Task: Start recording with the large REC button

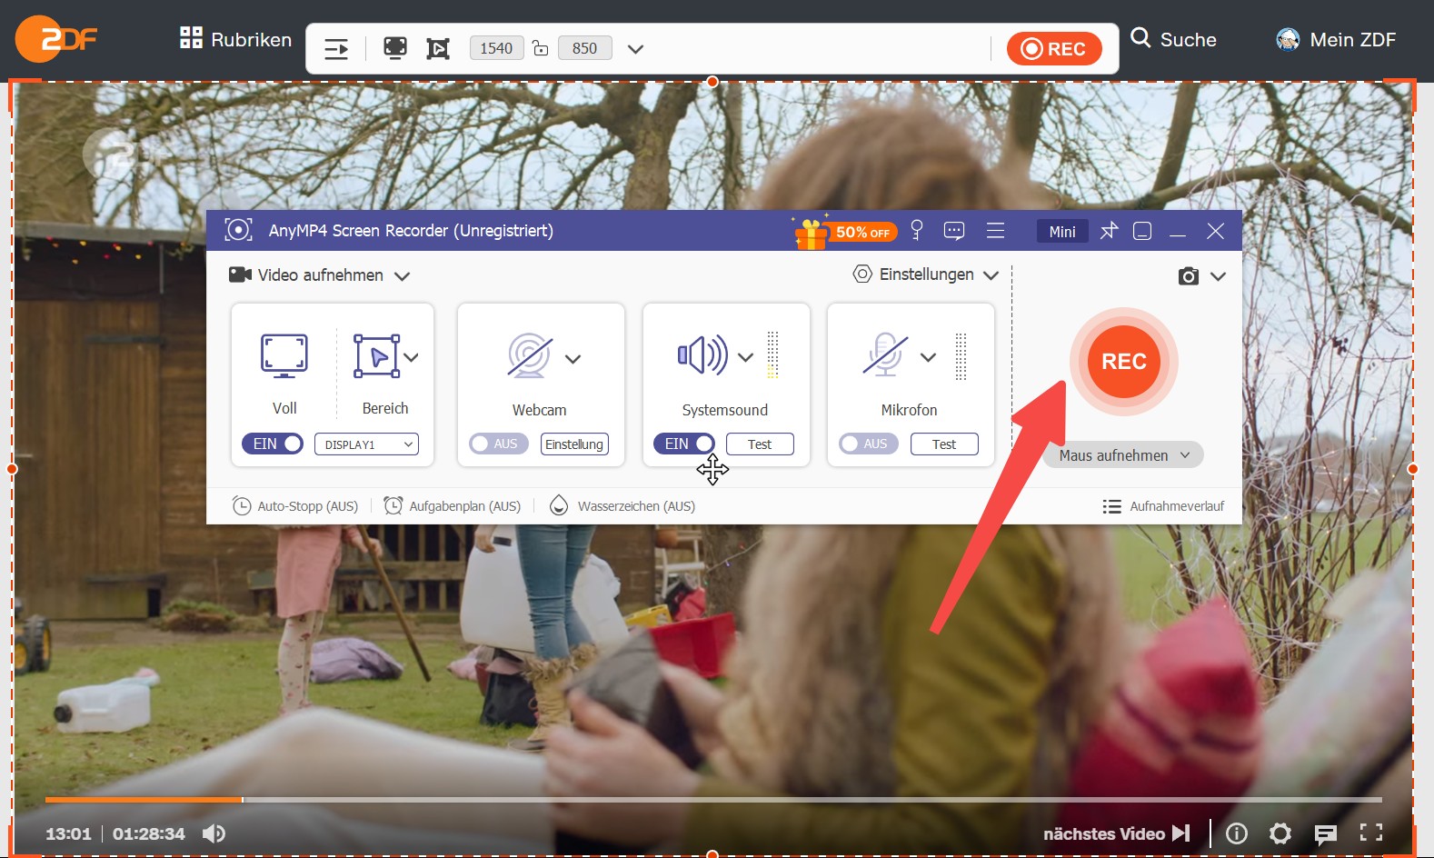Action: click(x=1123, y=362)
